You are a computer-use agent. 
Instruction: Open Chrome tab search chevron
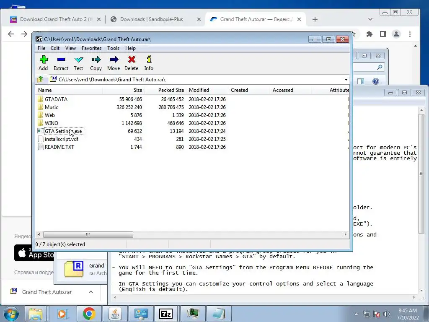coord(370,19)
